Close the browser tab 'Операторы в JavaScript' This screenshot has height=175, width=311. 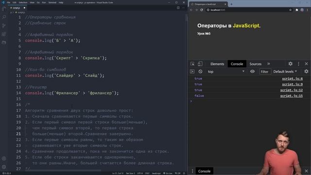point(225,4)
